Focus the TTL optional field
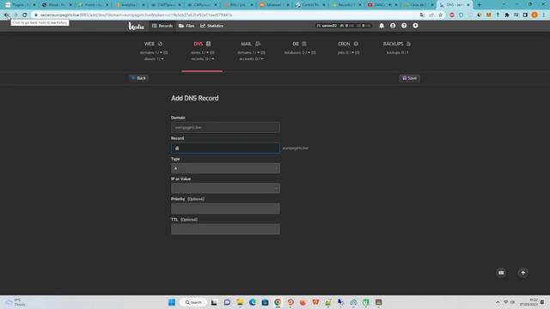This screenshot has width=550, height=309. pyautogui.click(x=225, y=229)
